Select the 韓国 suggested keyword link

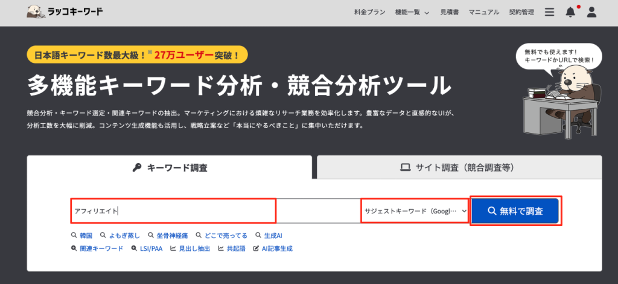pyautogui.click(x=81, y=235)
